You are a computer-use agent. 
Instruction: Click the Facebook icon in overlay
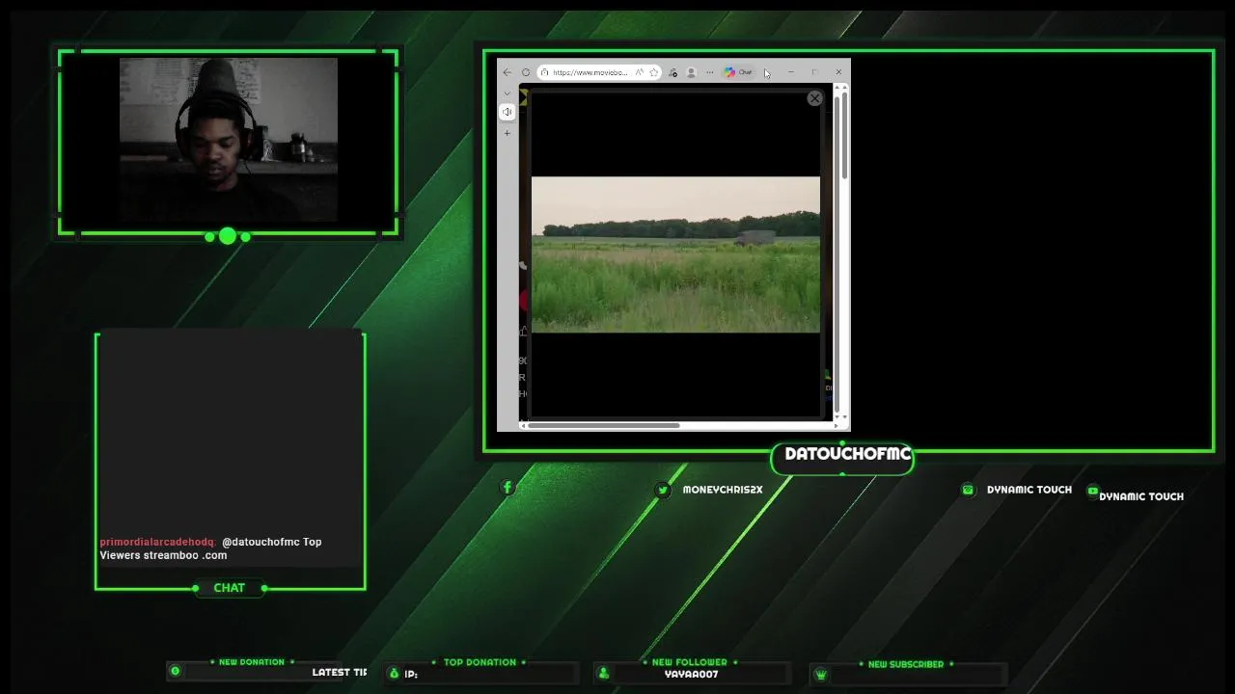tap(508, 488)
